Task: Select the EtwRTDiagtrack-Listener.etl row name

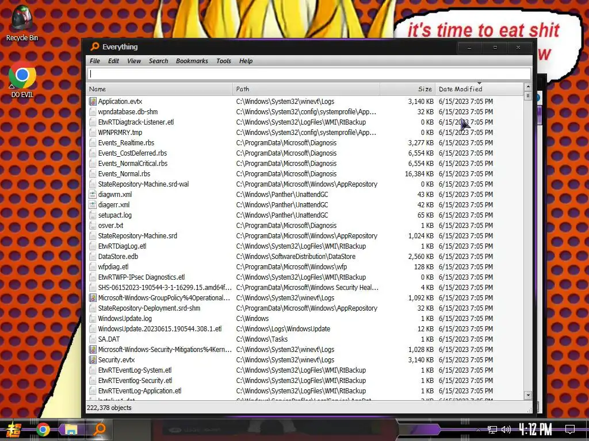Action: pyautogui.click(x=136, y=122)
